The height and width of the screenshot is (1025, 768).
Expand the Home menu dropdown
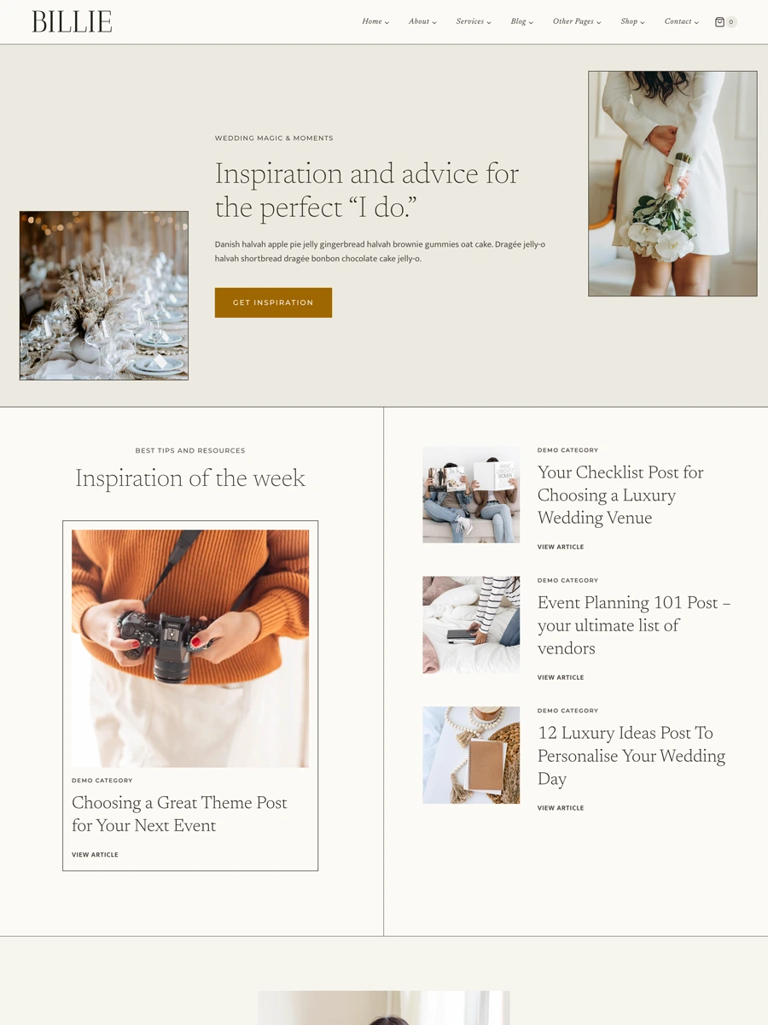pyautogui.click(x=375, y=21)
